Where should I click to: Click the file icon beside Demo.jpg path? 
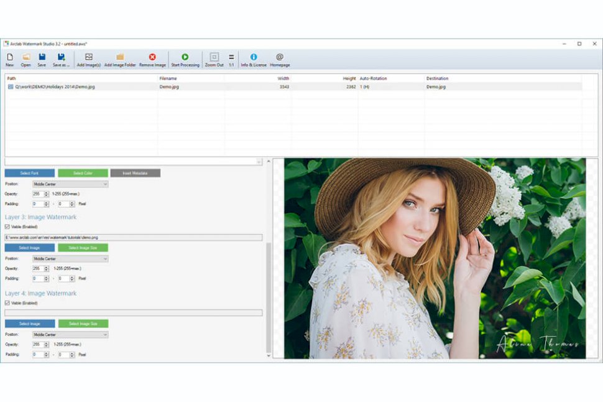(x=11, y=87)
